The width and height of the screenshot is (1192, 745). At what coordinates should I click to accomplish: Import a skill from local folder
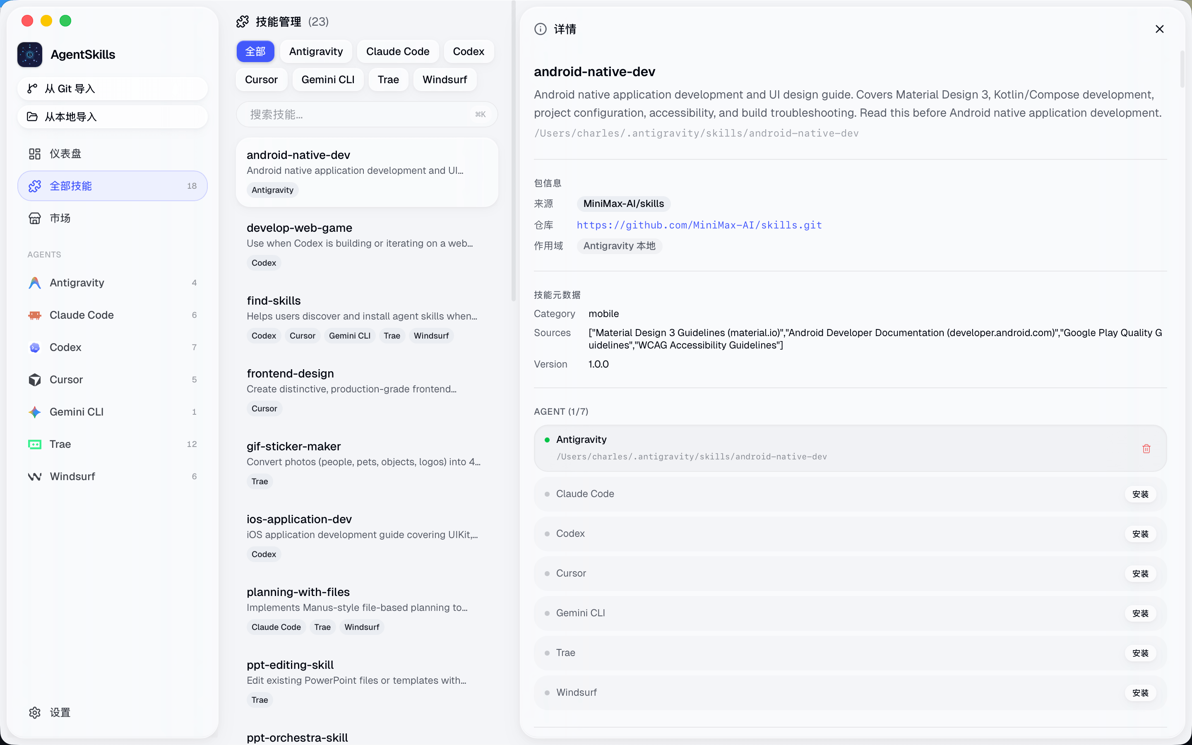[112, 117]
